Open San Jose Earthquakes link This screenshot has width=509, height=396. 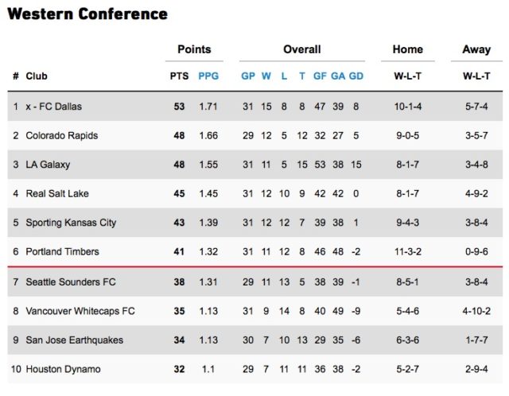tap(74, 340)
